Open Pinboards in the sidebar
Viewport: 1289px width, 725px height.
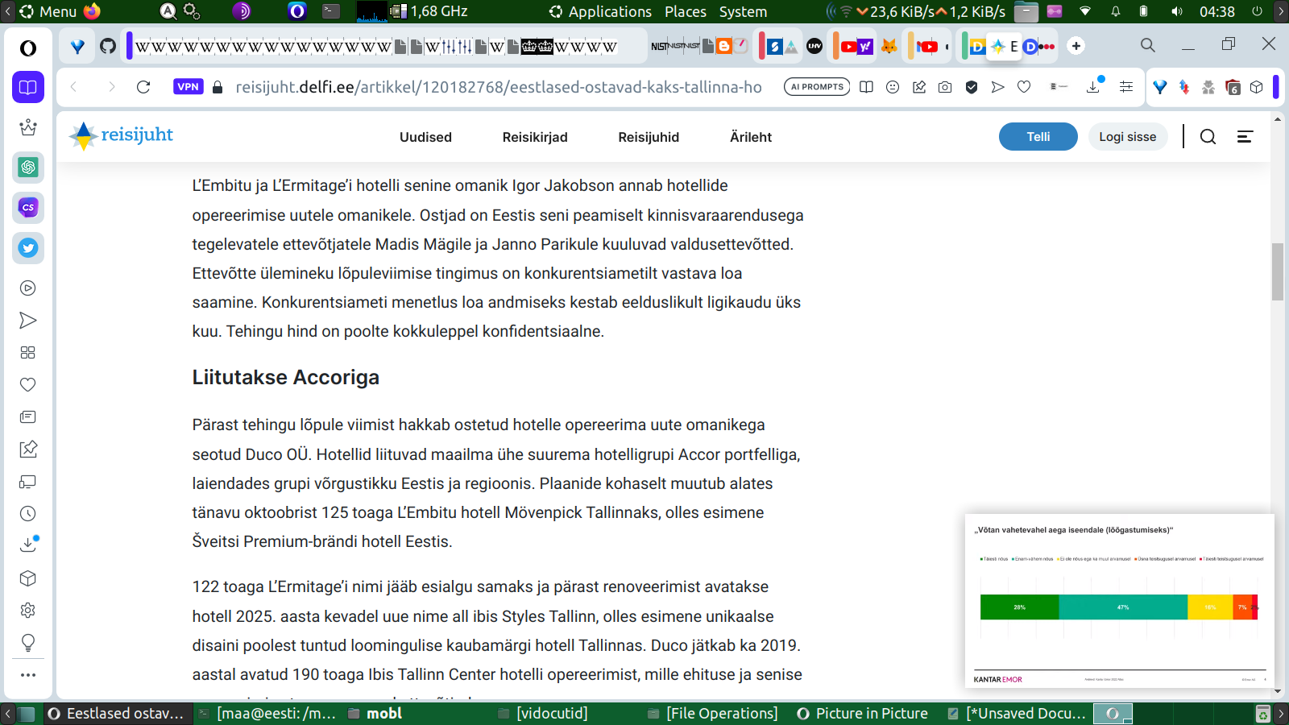[28, 449]
